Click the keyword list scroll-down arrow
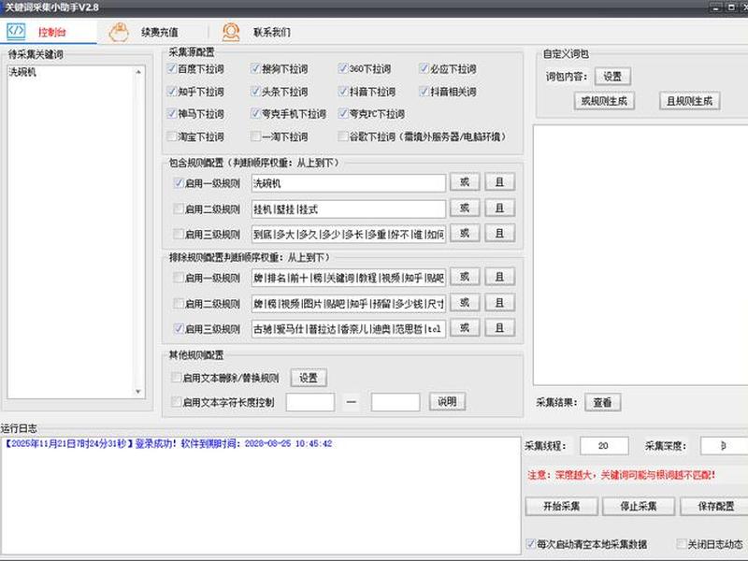Viewport: 748px width, 561px height. [138, 392]
